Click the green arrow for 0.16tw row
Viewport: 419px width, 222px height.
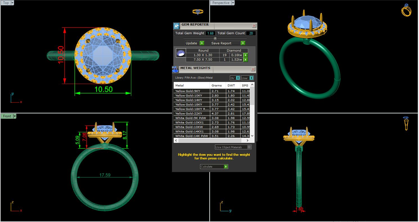(x=246, y=55)
